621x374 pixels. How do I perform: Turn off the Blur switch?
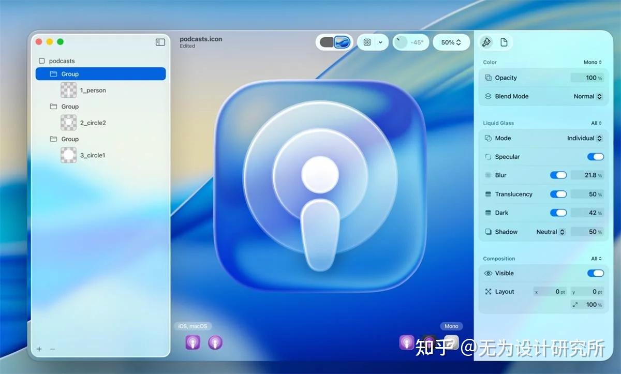click(558, 175)
